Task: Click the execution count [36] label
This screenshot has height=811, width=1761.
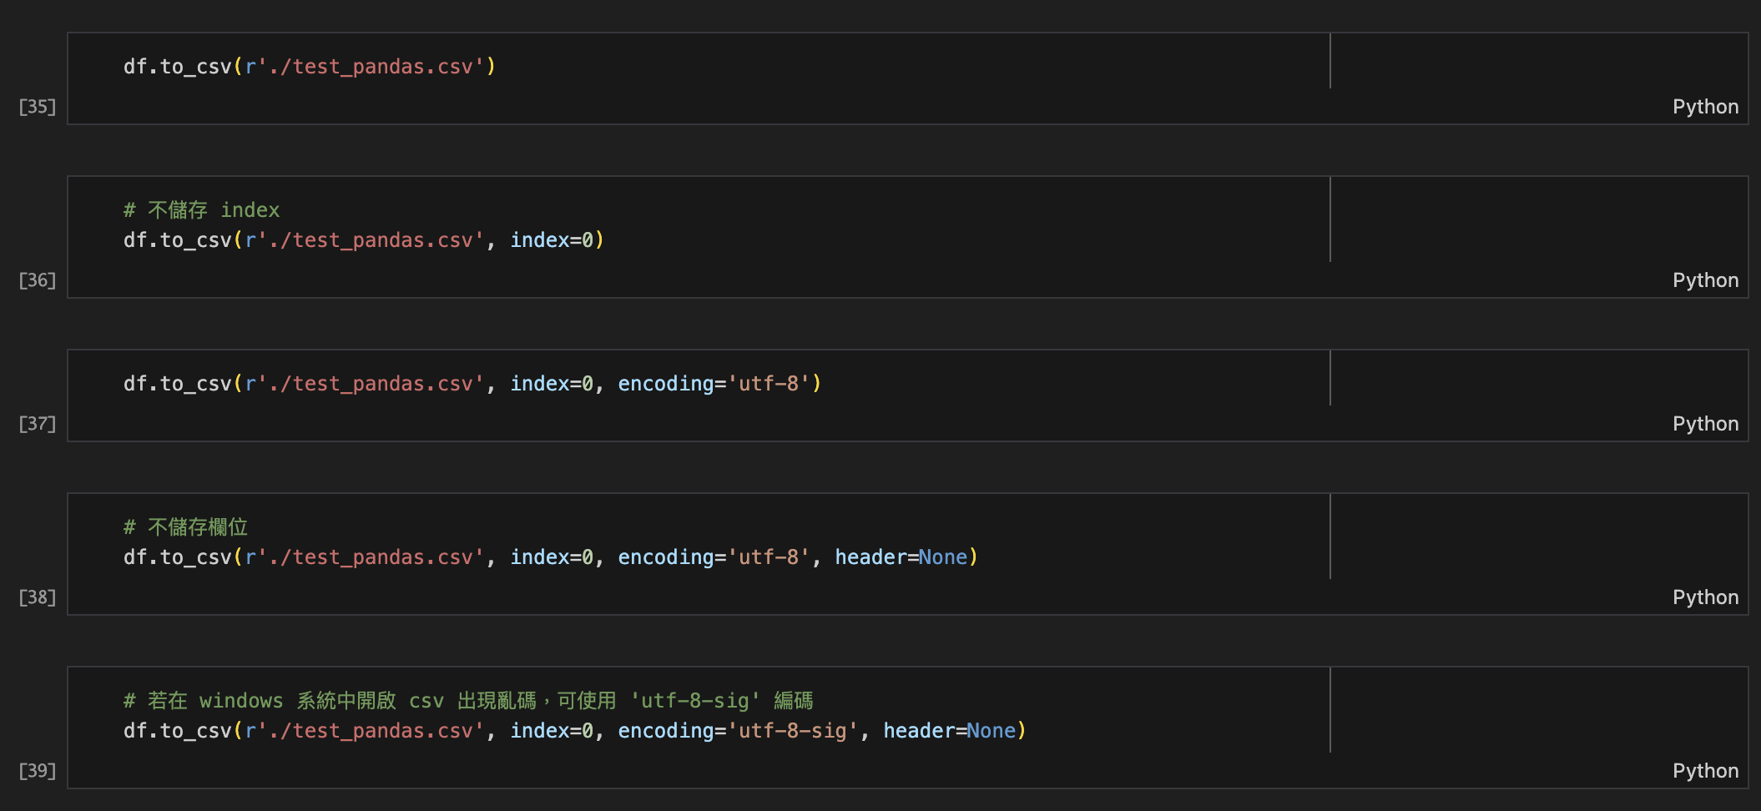Action: click(36, 280)
